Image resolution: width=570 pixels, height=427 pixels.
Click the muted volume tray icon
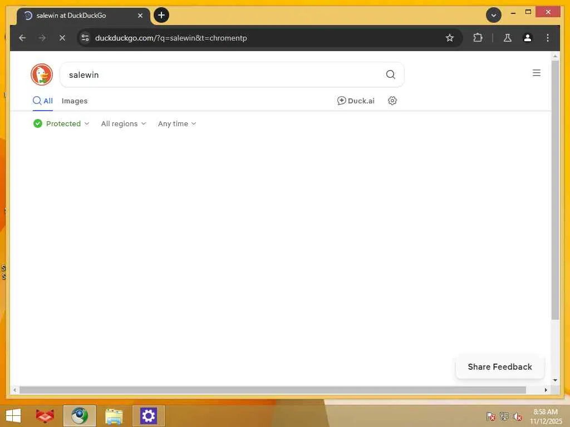[x=517, y=416]
